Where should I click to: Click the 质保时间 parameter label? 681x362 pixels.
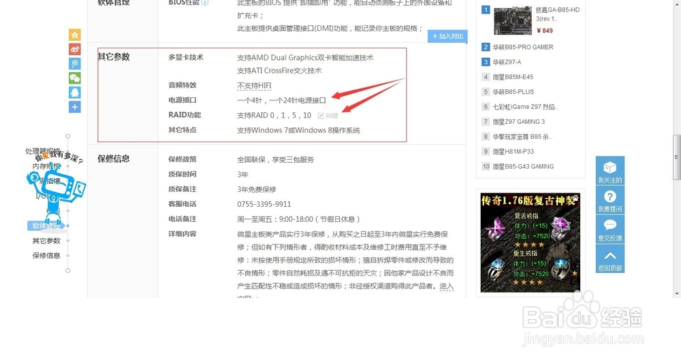click(x=183, y=174)
